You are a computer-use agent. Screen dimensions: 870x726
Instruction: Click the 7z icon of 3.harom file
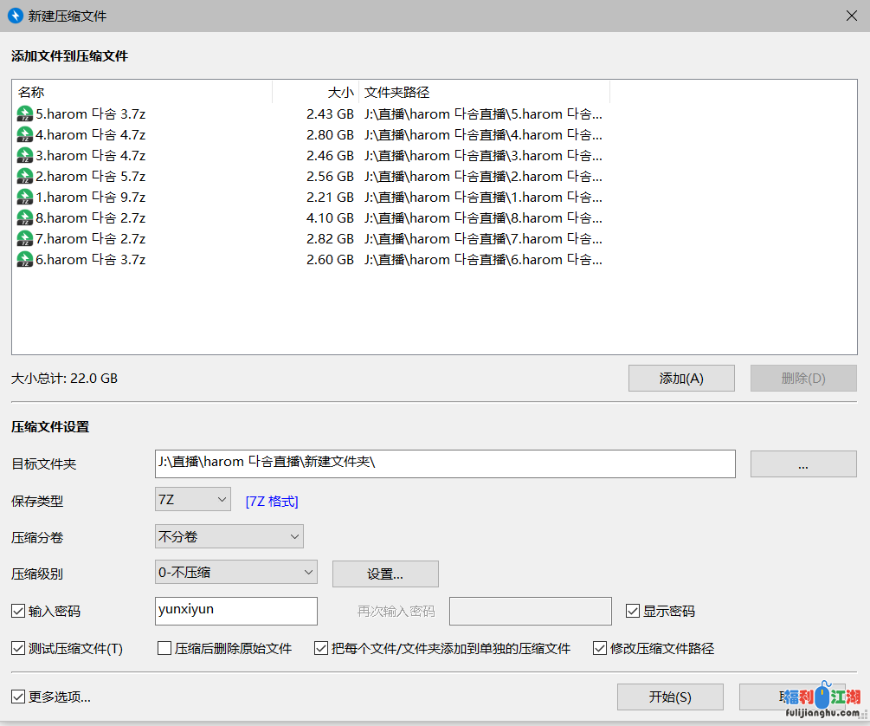pyautogui.click(x=25, y=155)
